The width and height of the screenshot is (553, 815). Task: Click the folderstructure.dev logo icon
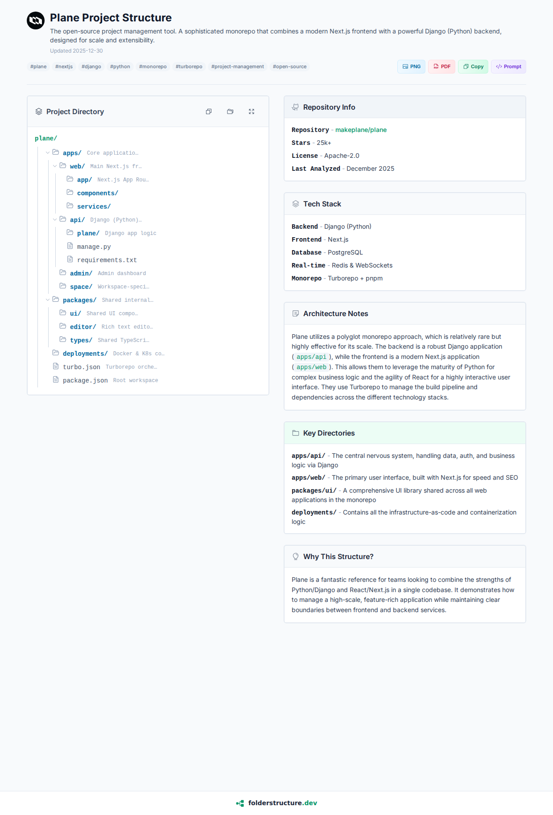240,803
